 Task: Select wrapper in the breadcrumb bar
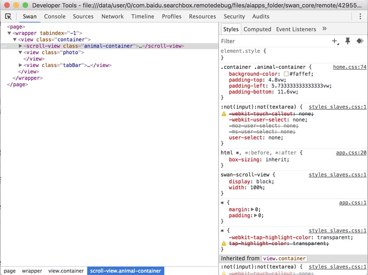click(32, 271)
